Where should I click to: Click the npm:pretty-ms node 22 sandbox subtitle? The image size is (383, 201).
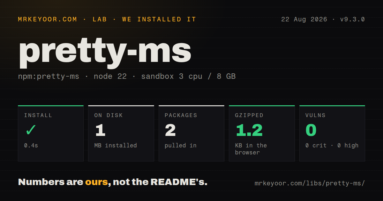pyautogui.click(x=127, y=77)
